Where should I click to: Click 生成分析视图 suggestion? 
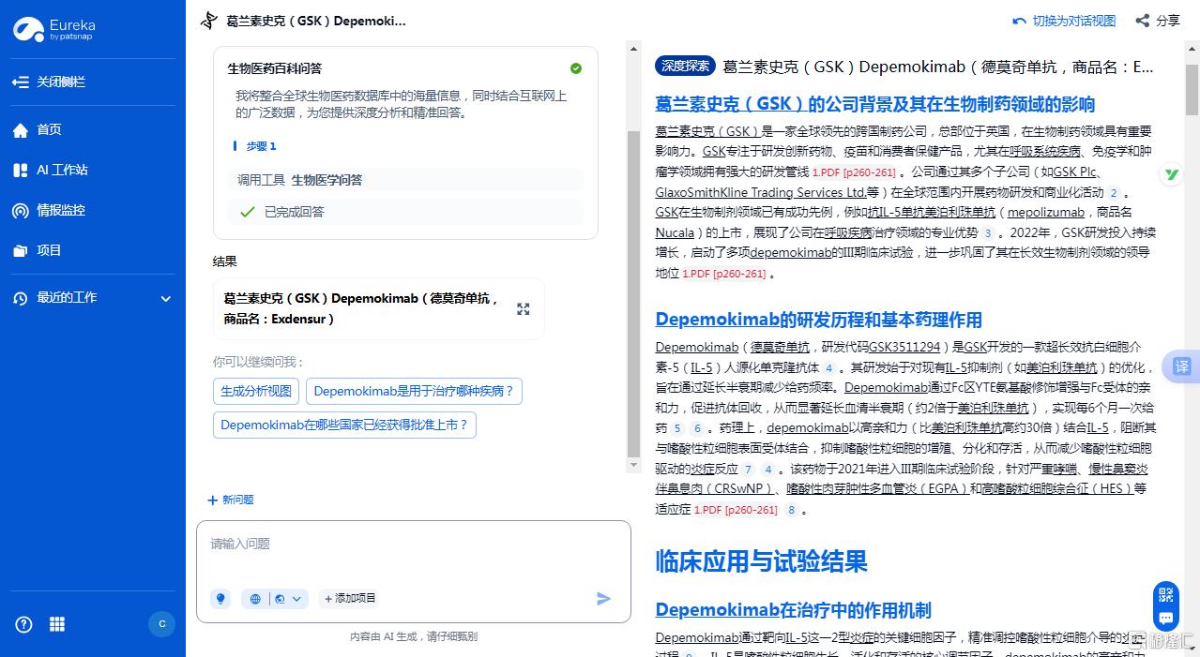click(x=256, y=391)
